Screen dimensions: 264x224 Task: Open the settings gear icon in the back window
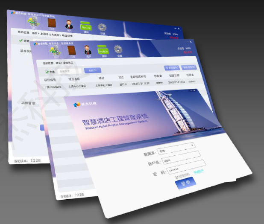click(x=102, y=28)
